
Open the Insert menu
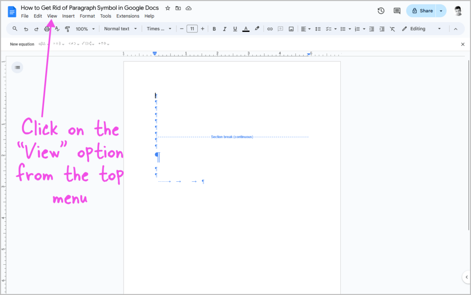coord(68,16)
